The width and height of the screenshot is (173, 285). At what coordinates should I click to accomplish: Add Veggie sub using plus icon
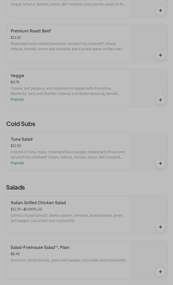[160, 100]
